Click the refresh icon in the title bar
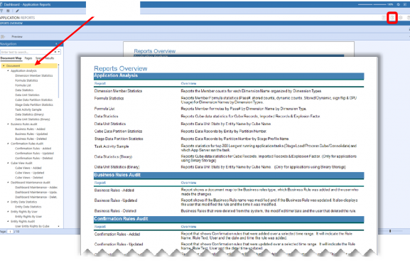 tap(398, 4)
